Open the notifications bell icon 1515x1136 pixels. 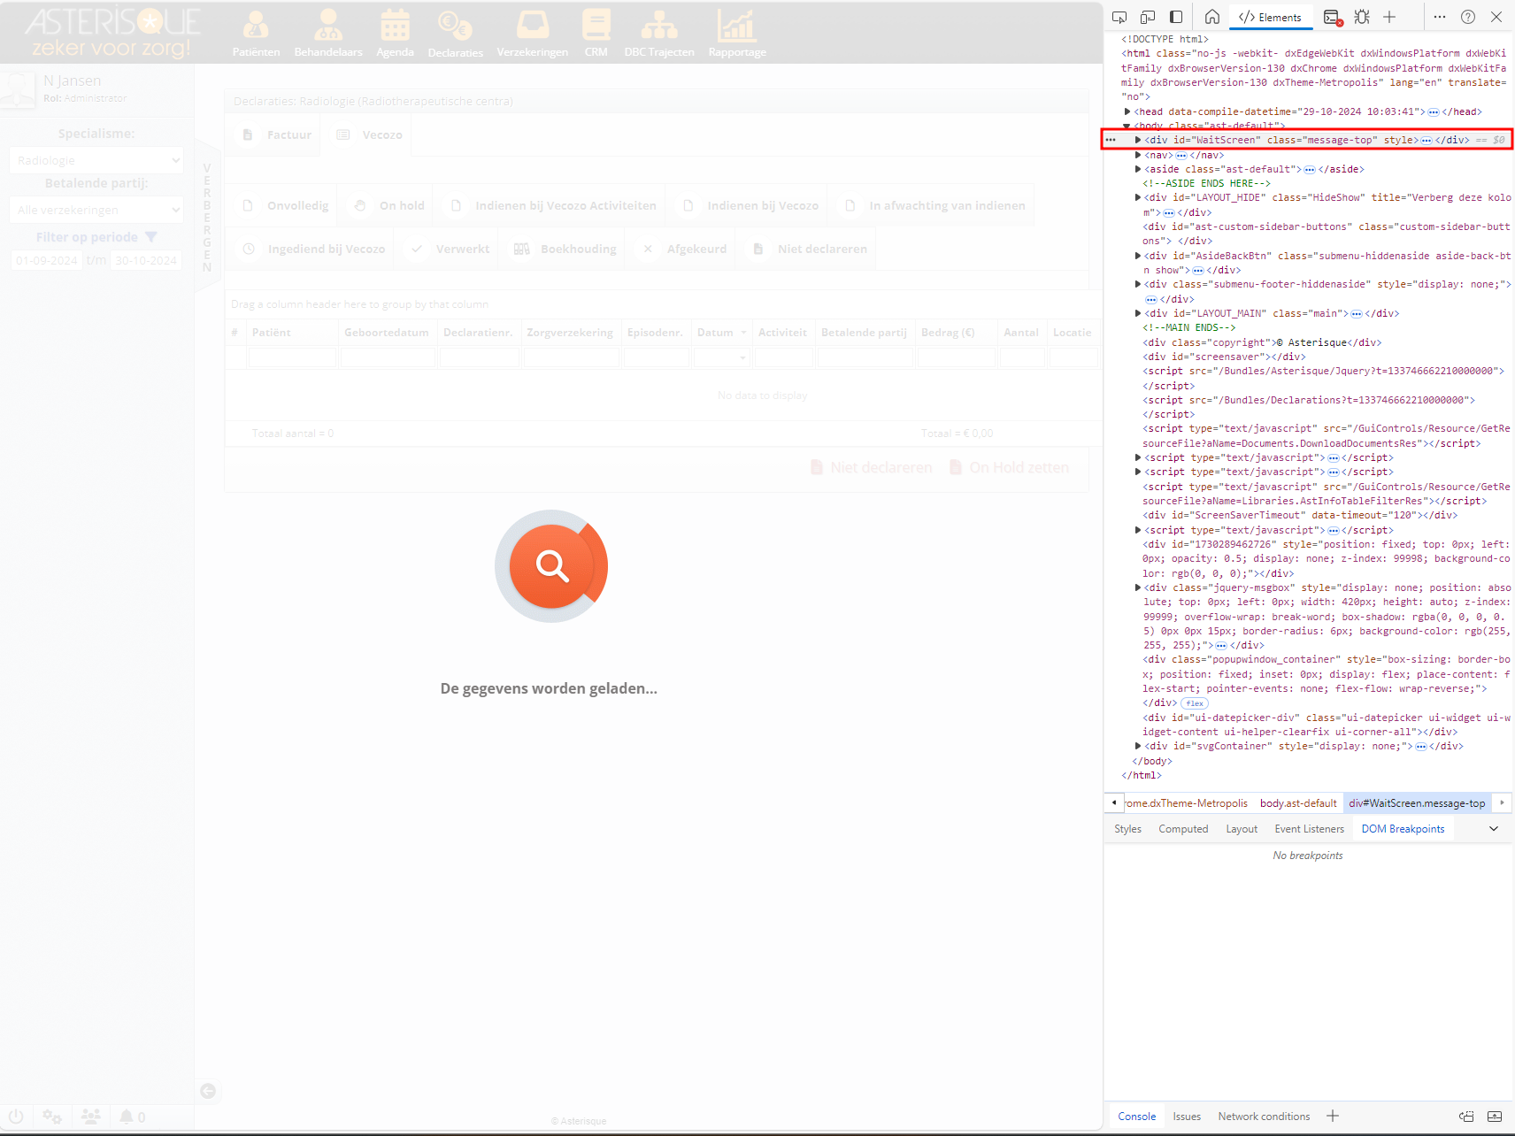pos(127,1117)
